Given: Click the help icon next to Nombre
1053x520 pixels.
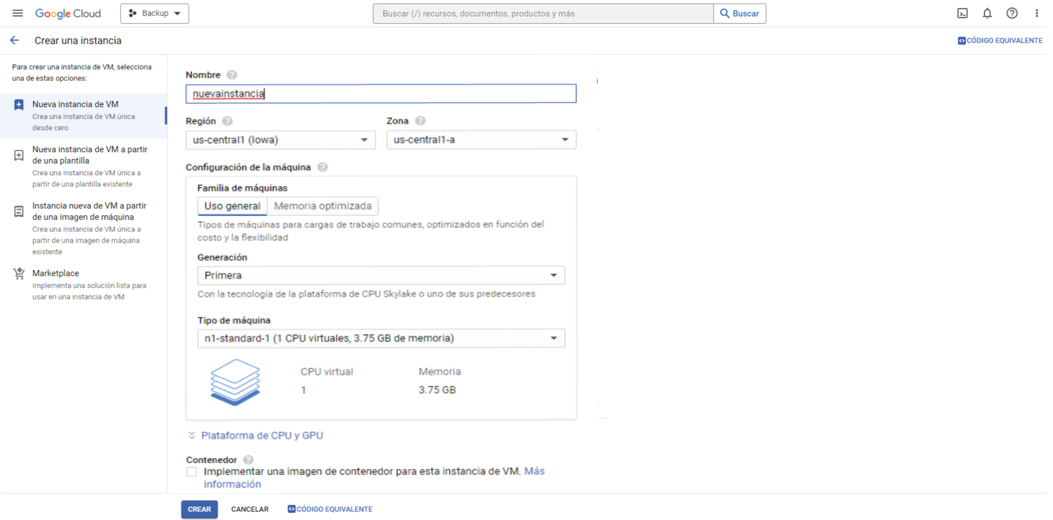Looking at the screenshot, I should 232,75.
